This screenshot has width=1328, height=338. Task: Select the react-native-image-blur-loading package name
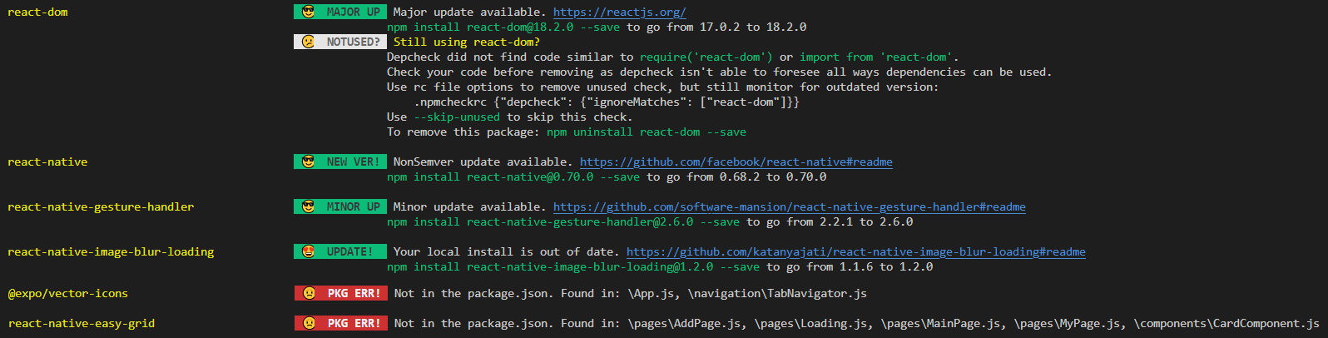pyautogui.click(x=111, y=252)
